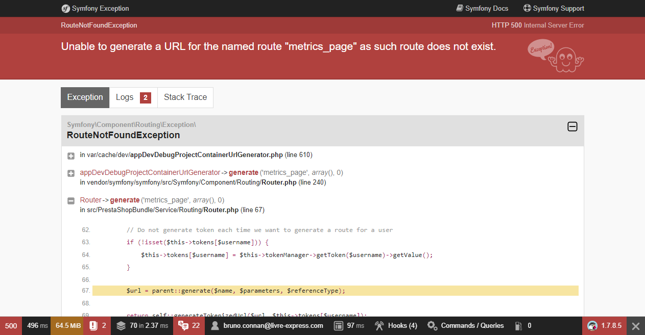
Task: Click the Symfony Support lifebuoy icon
Action: [527, 9]
